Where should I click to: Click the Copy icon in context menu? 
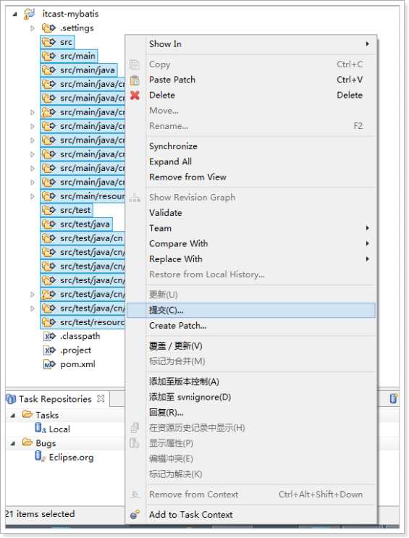pos(135,64)
